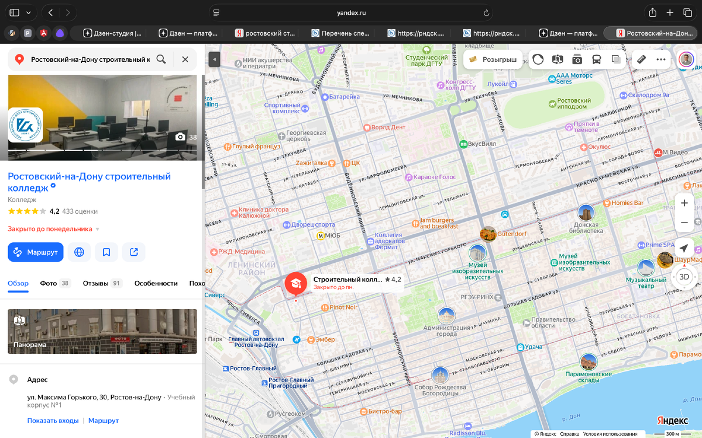Zoom out on the map
This screenshot has width=702, height=438.
tap(684, 223)
